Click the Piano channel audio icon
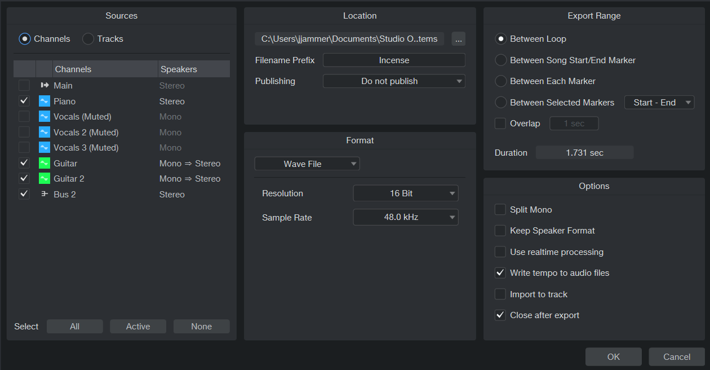The image size is (710, 370). point(45,101)
